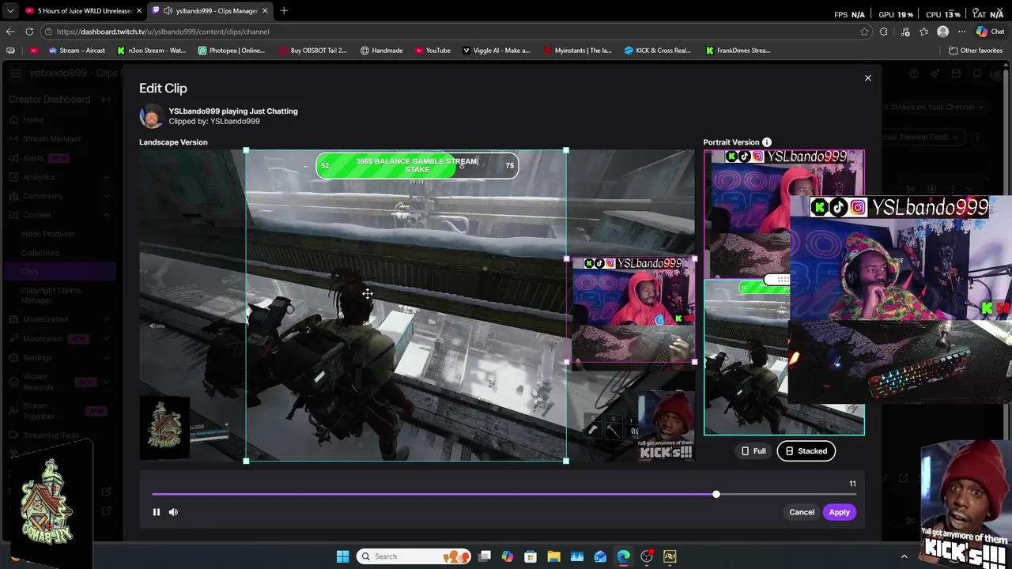Image resolution: width=1012 pixels, height=569 pixels.
Task: Expand the Community sidebar section
Action: 106,196
